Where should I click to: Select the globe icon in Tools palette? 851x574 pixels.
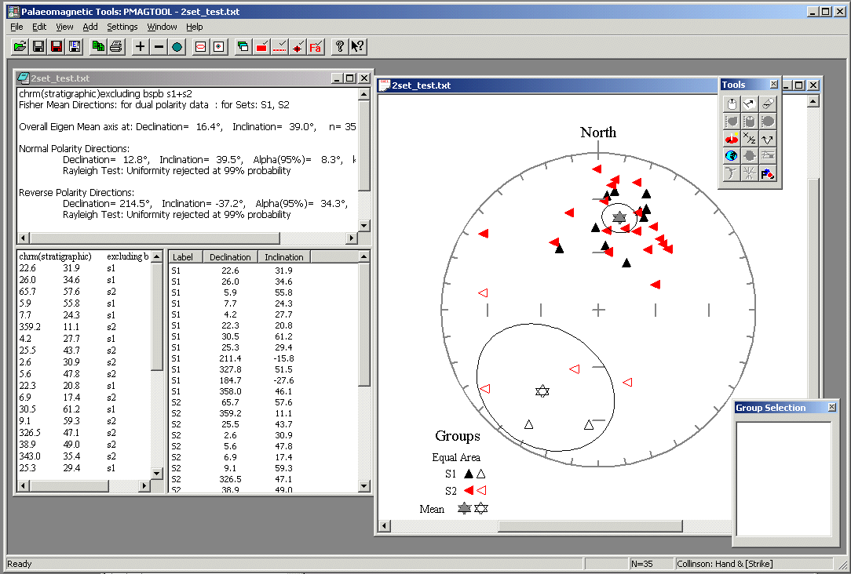click(731, 156)
